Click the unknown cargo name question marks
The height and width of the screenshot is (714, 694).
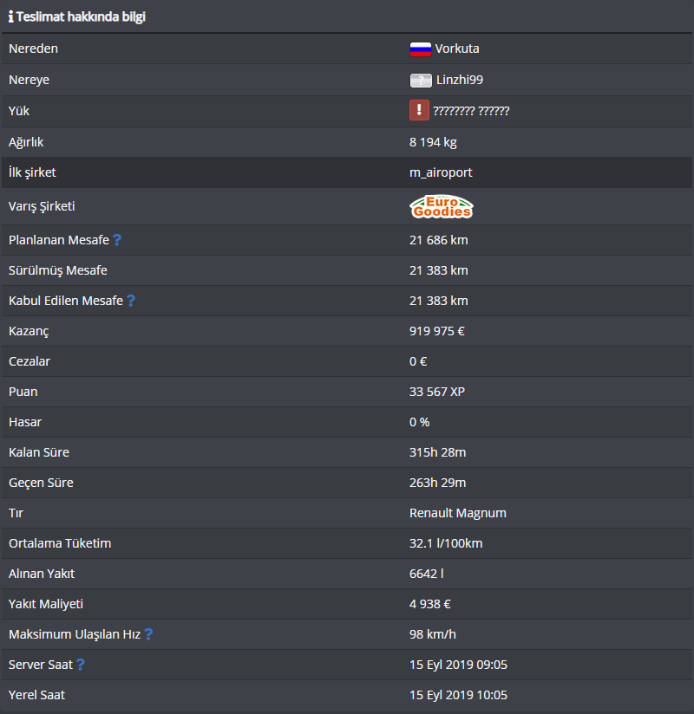tap(471, 111)
